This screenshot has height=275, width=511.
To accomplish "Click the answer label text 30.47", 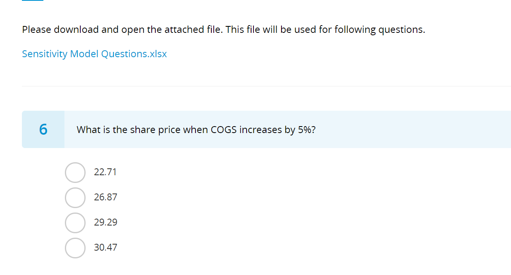I will coord(105,247).
